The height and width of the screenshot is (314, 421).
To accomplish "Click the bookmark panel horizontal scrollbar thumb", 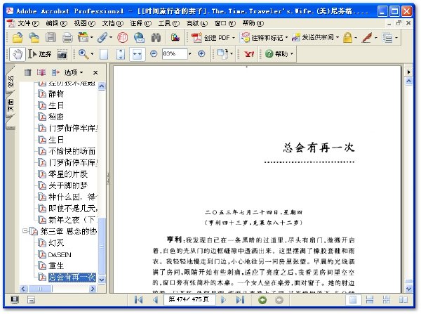I will 40,289.
